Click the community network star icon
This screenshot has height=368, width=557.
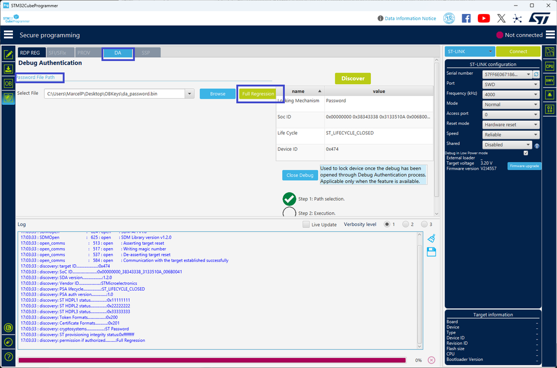click(517, 18)
